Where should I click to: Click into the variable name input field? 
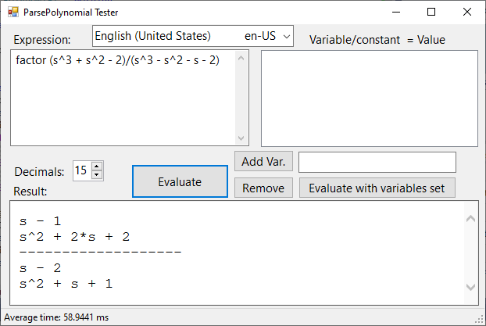(377, 162)
